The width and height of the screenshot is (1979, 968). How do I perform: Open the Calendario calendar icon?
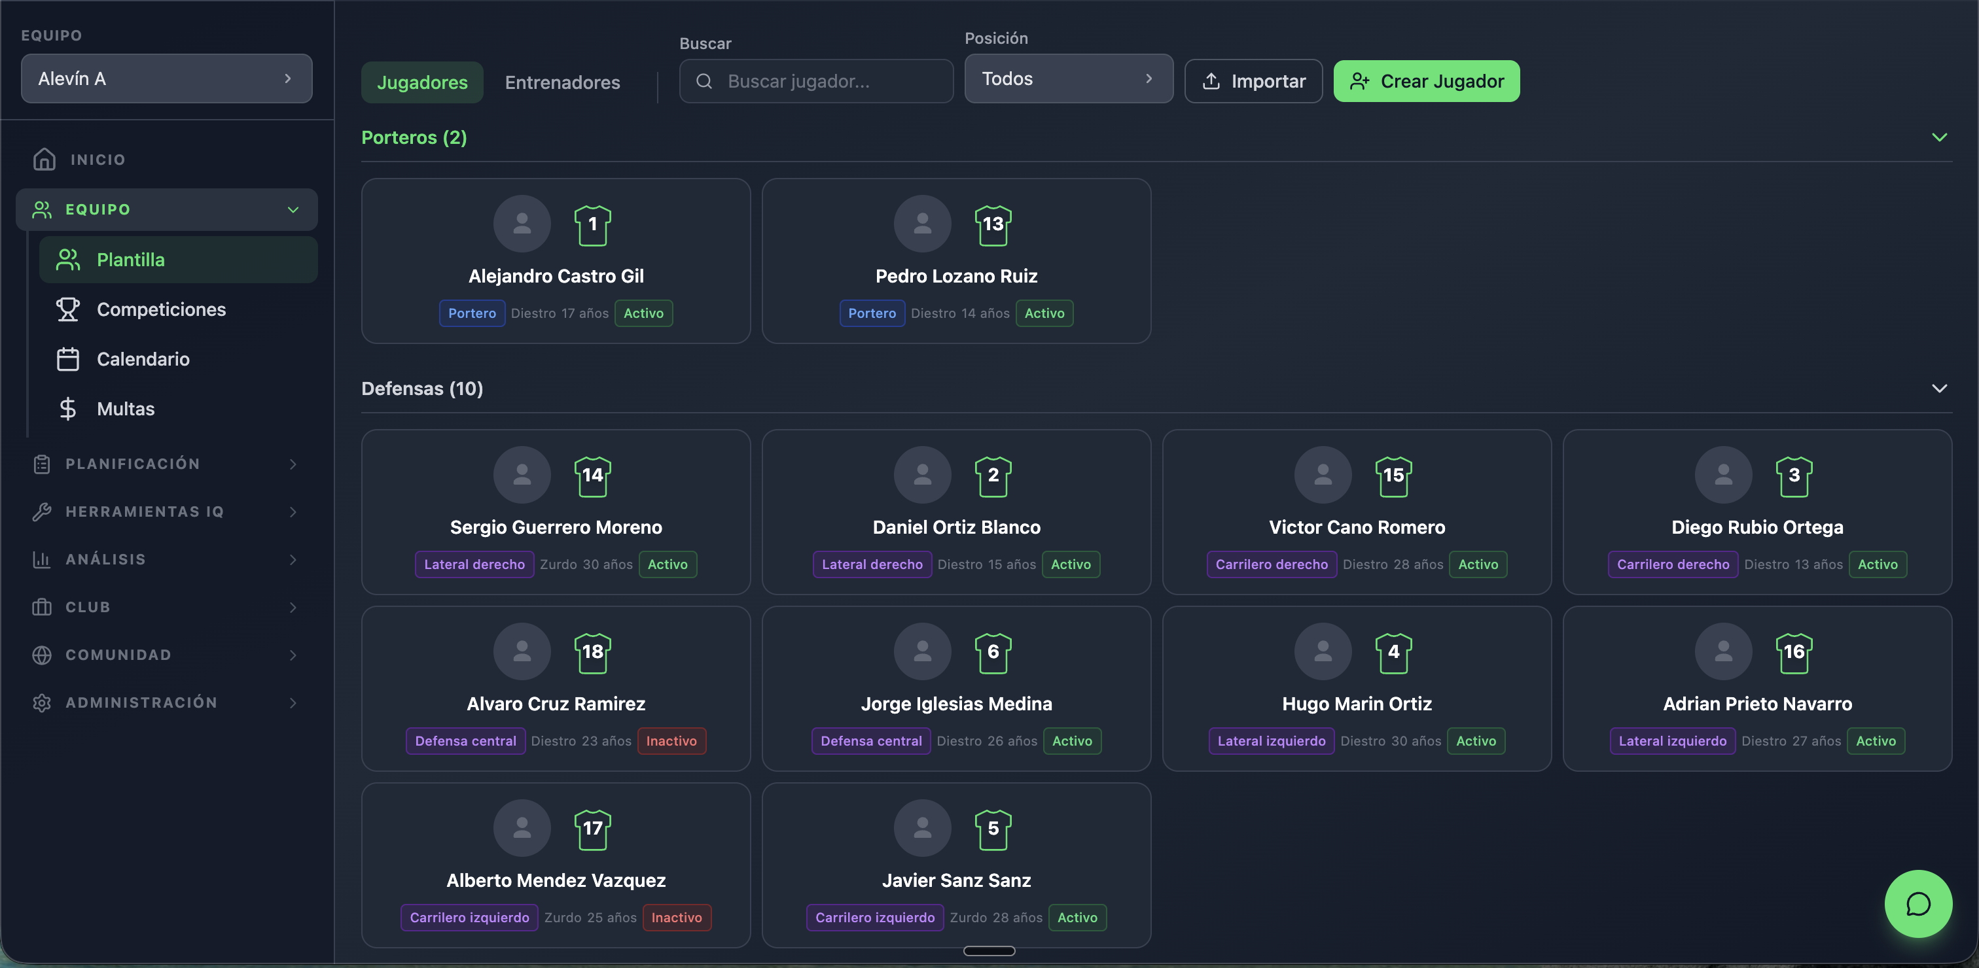67,359
